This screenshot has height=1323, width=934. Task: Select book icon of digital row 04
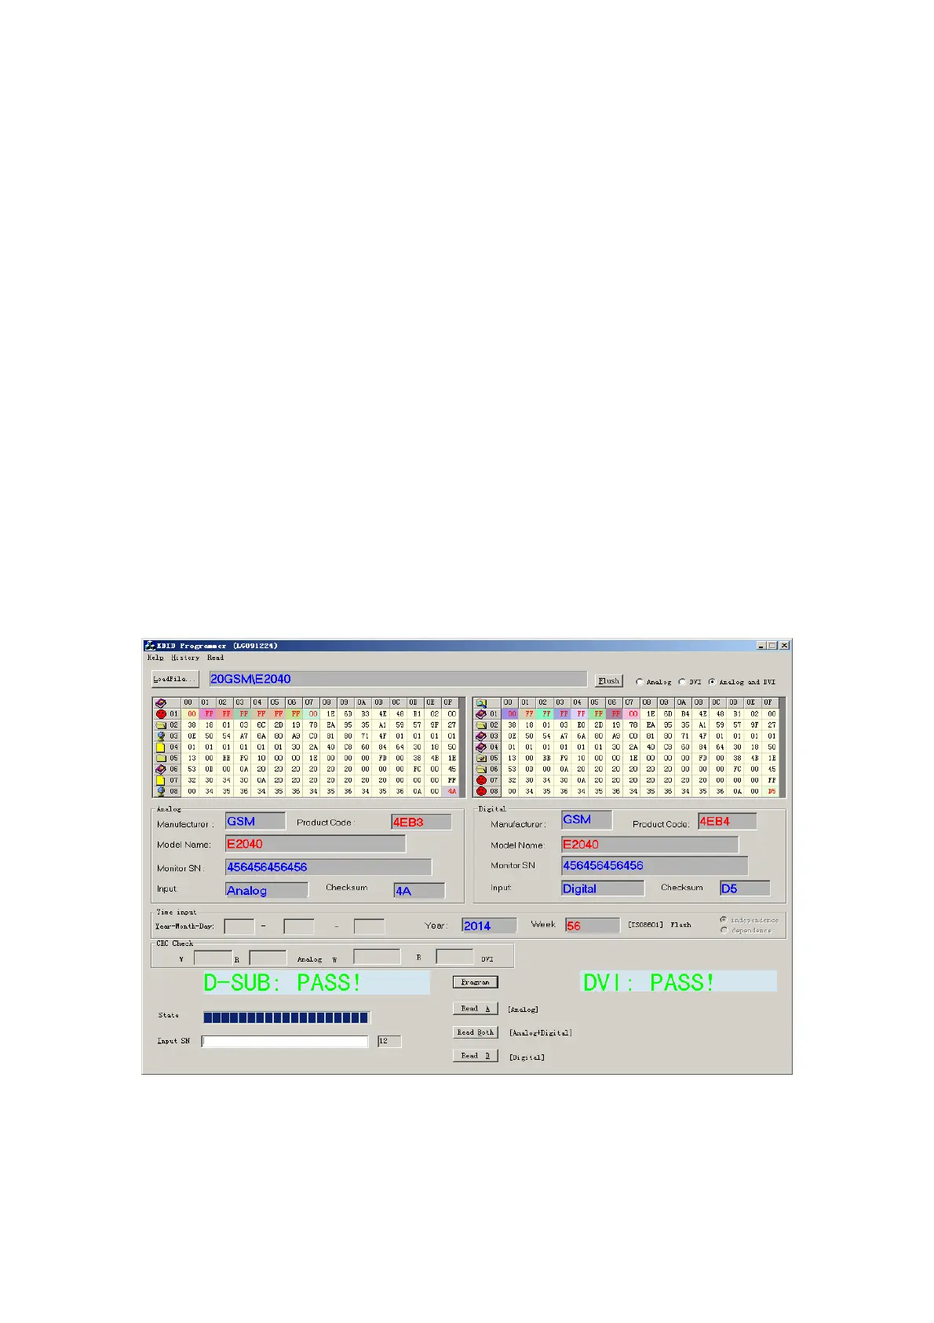click(481, 747)
